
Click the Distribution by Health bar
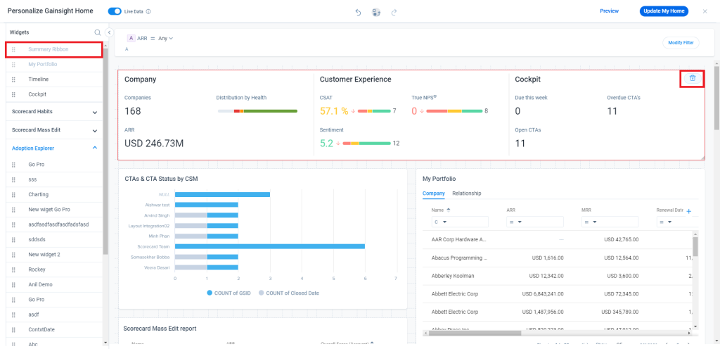pyautogui.click(x=257, y=111)
